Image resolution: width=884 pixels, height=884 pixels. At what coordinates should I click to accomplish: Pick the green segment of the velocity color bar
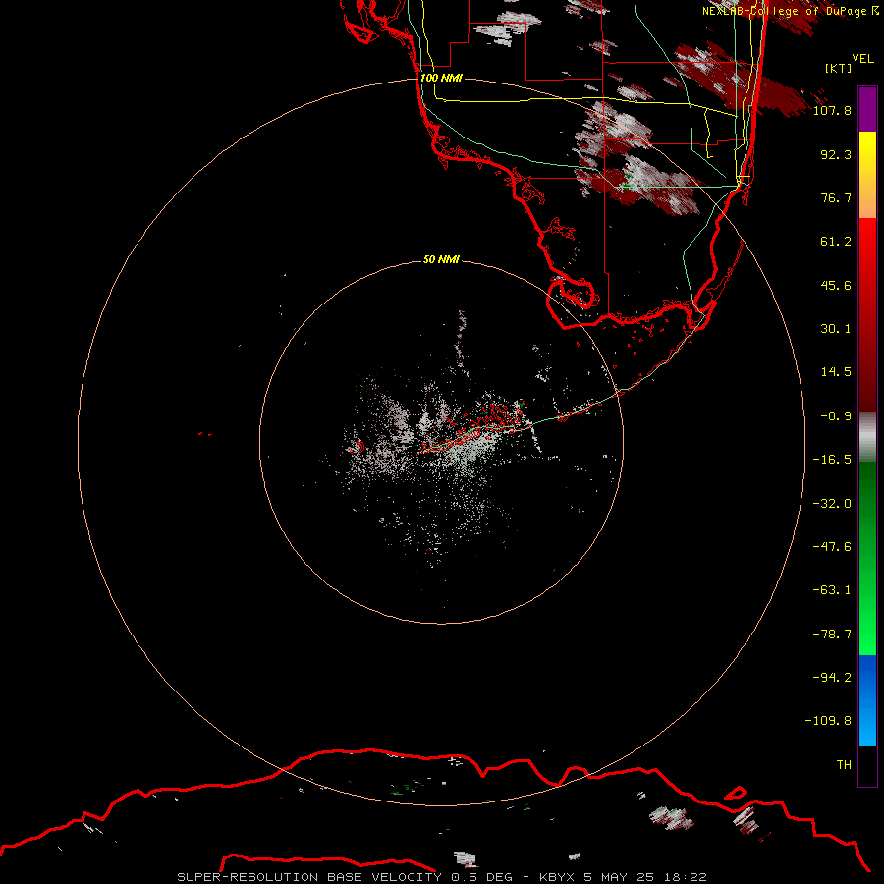tap(867, 558)
